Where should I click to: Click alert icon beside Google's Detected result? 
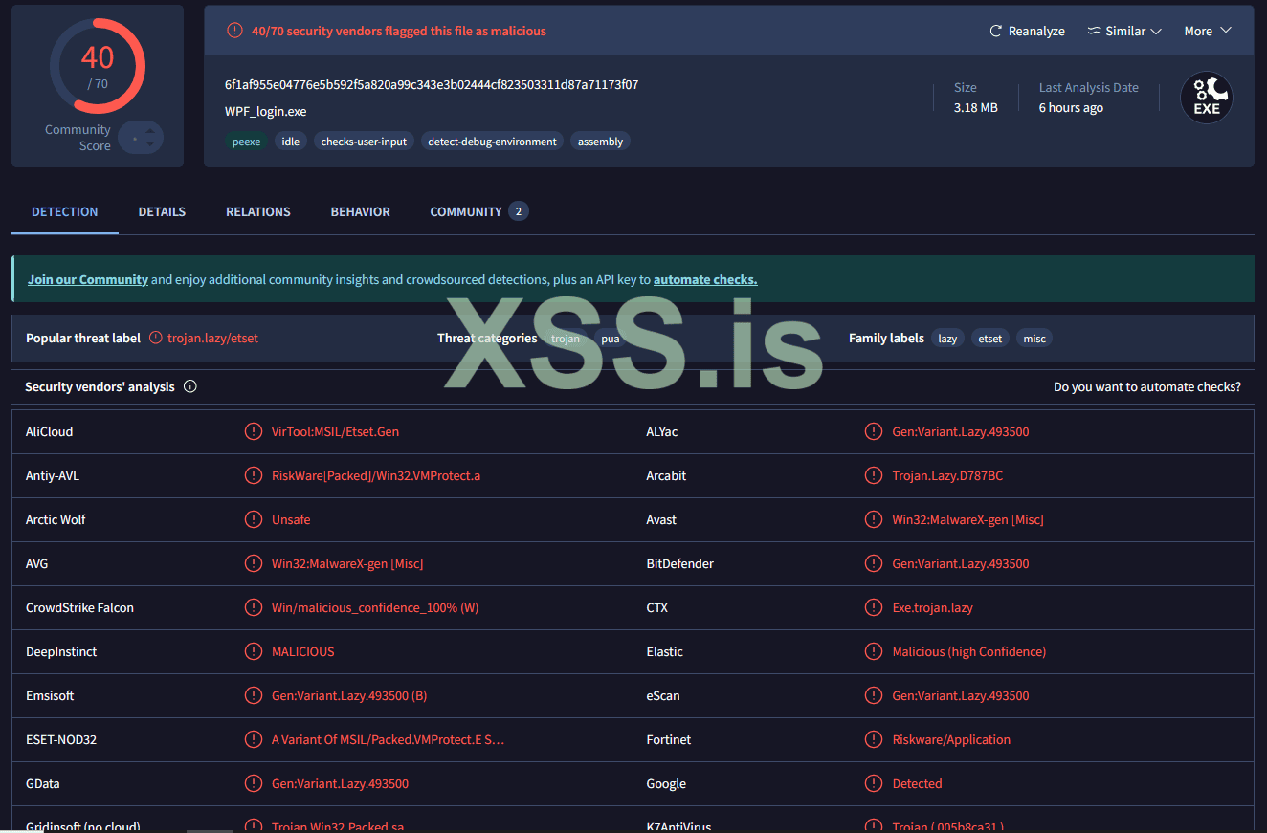click(874, 783)
